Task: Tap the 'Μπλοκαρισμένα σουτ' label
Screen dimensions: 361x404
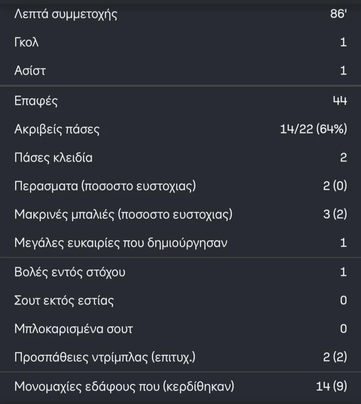Action: point(74,329)
